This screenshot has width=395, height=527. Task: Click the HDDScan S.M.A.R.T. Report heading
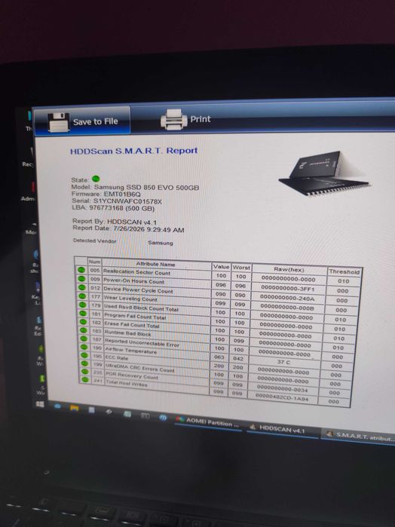(133, 151)
